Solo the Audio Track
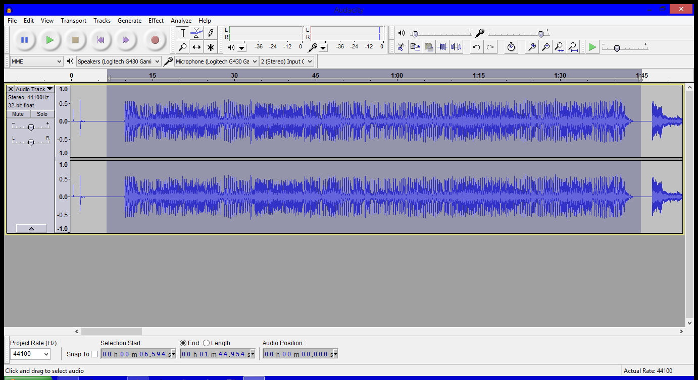698x380 pixels. (42, 114)
